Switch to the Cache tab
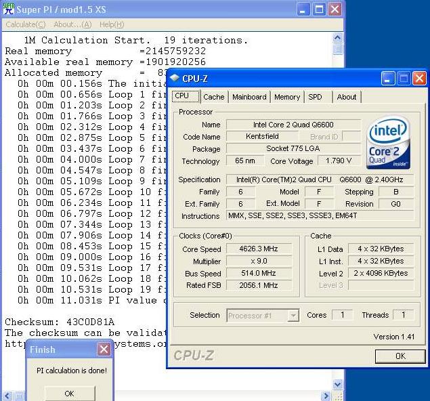430x401 pixels. (x=214, y=97)
